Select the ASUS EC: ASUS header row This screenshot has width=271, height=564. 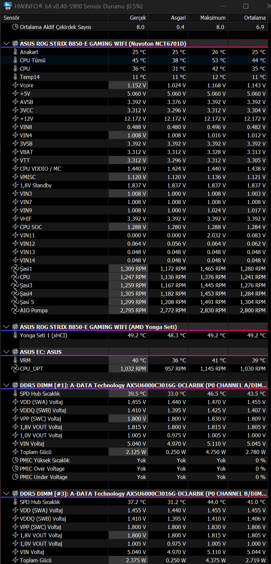pyautogui.click(x=41, y=352)
